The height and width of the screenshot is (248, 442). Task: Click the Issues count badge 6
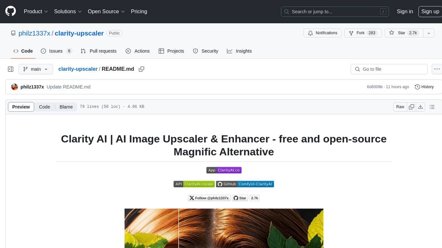(x=69, y=51)
